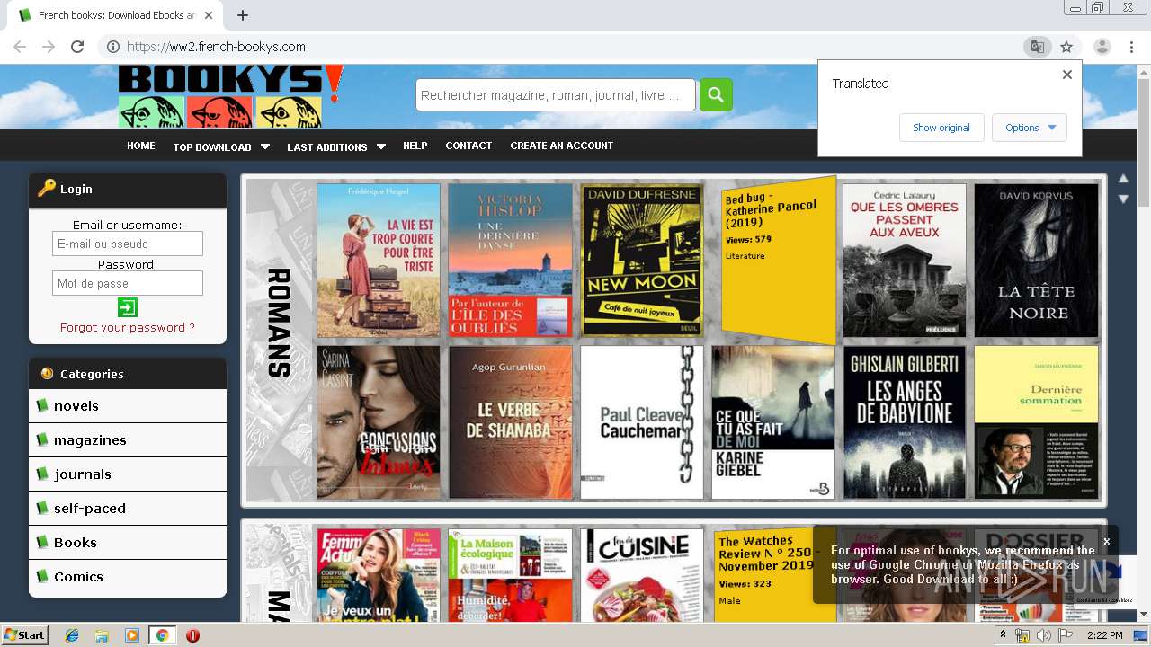The height and width of the screenshot is (647, 1151).
Task: Go back to previous page
Action: click(20, 47)
